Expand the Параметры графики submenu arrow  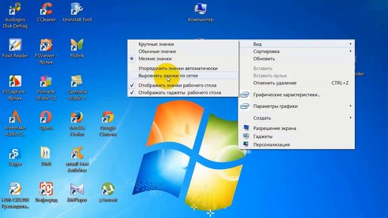(350, 106)
